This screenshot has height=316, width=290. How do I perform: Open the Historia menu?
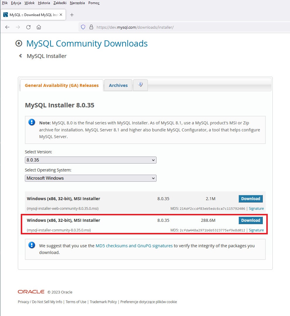tap(44, 3)
